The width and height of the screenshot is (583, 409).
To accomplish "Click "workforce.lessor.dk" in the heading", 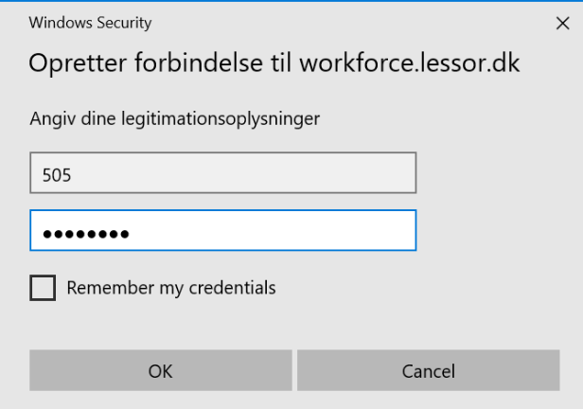I will [410, 63].
